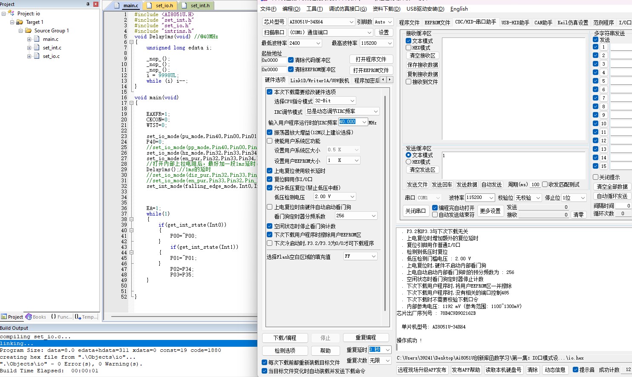Open 工具(T) menu

315,9
